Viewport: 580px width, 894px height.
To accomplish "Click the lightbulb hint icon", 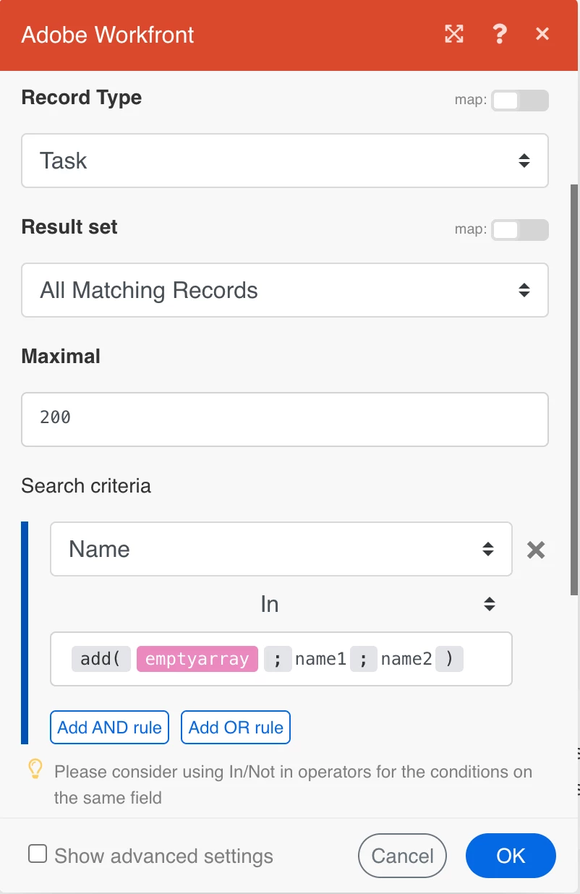I will [35, 770].
